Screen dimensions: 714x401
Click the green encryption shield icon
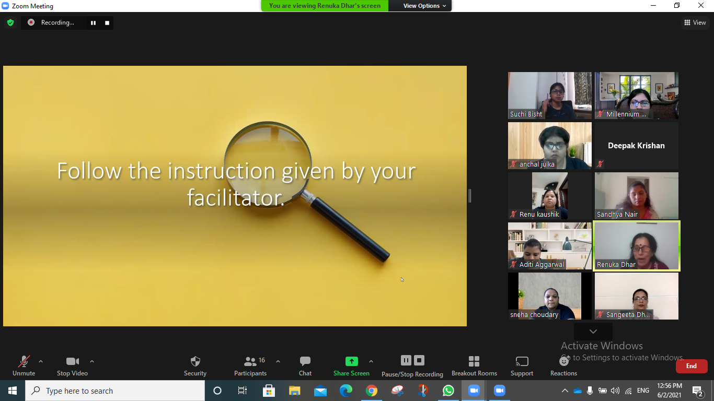[10, 22]
